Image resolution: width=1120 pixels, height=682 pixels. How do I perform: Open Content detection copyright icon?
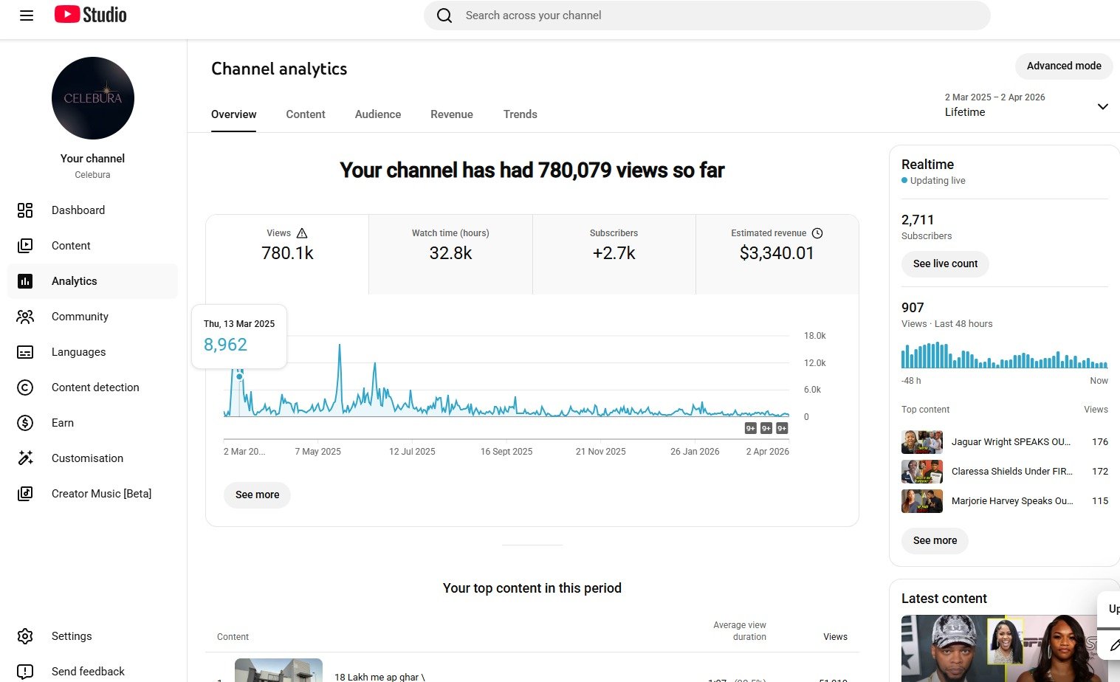25,387
